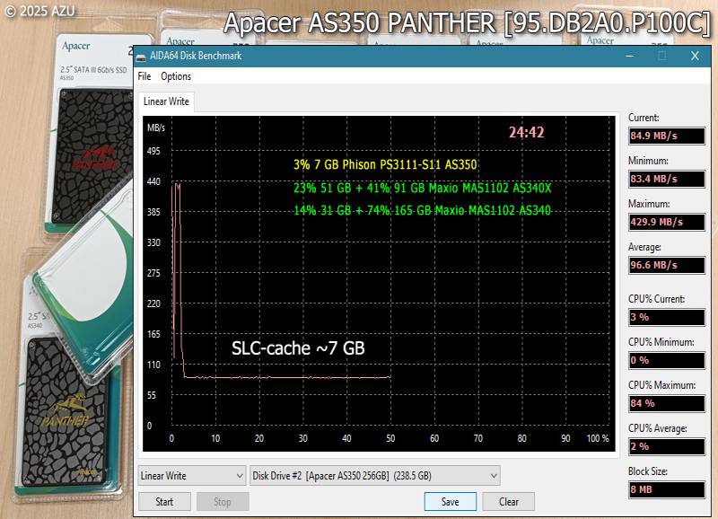Open the Disk Drive #2 selection dropdown
718x519 pixels.
point(374,475)
